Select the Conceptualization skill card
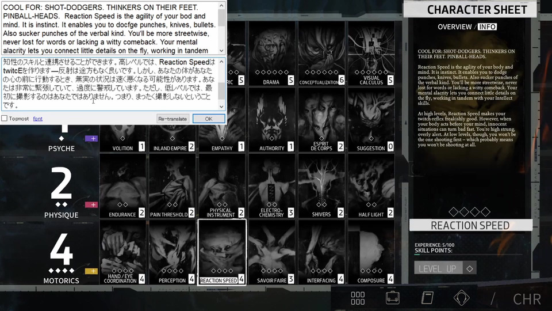552x311 pixels. coord(321,53)
